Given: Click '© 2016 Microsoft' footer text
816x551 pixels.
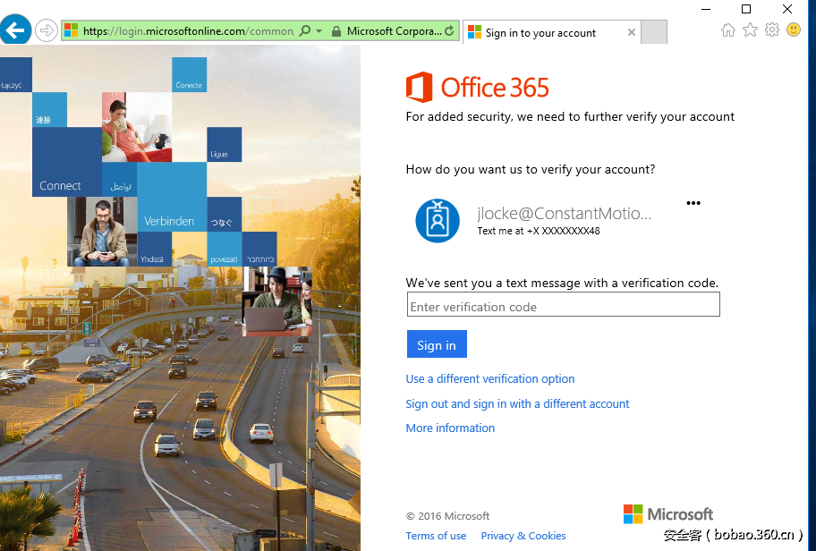Looking at the screenshot, I should click(447, 516).
